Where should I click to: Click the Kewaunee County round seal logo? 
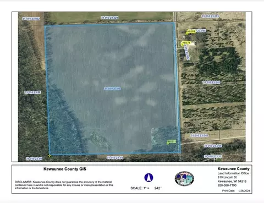click(x=184, y=178)
